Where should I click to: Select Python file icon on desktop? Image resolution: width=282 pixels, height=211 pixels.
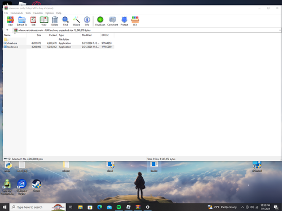point(8,167)
